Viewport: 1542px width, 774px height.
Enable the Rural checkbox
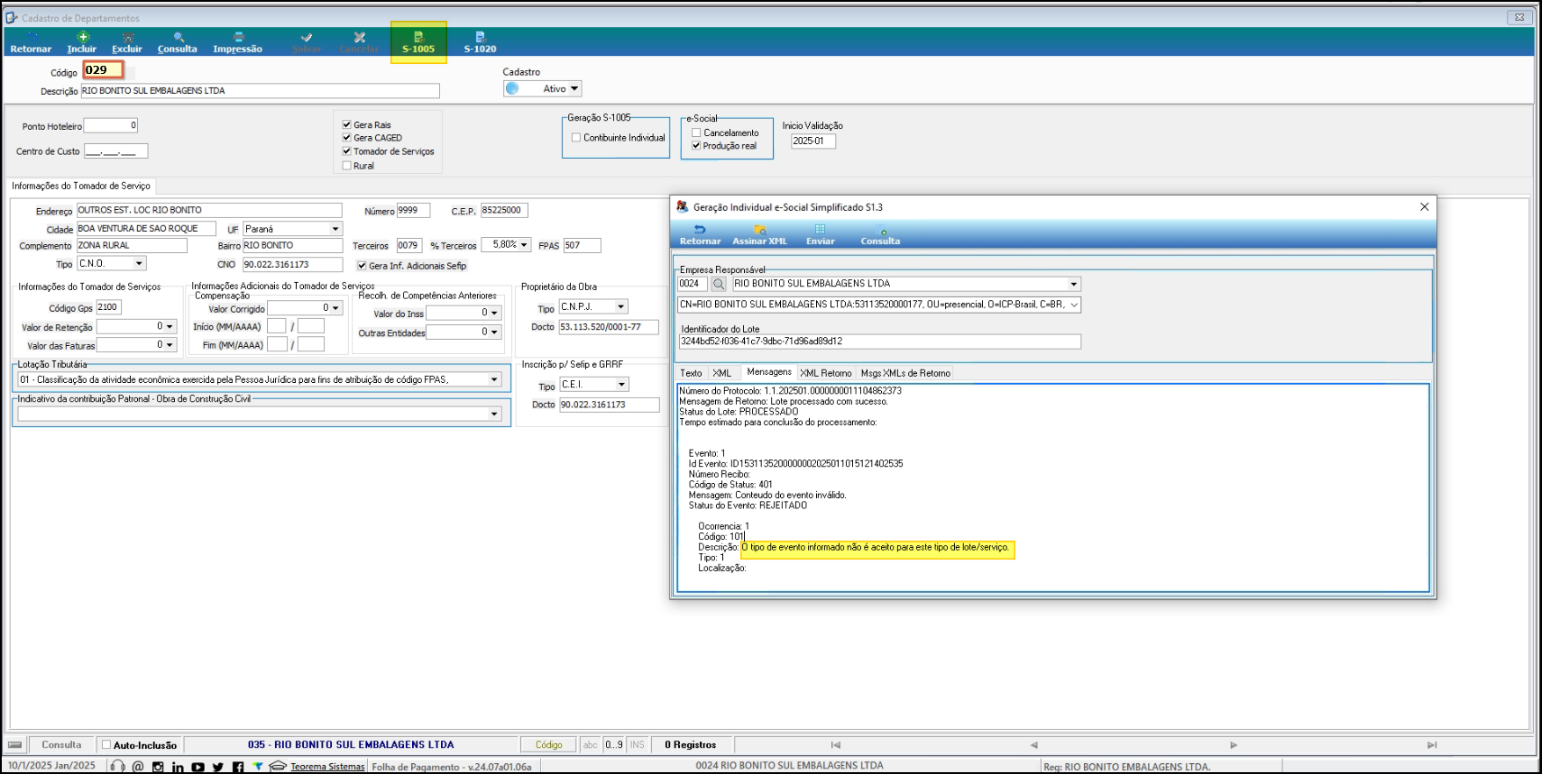point(346,166)
